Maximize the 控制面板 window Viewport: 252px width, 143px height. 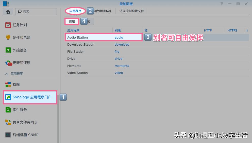(238, 4)
